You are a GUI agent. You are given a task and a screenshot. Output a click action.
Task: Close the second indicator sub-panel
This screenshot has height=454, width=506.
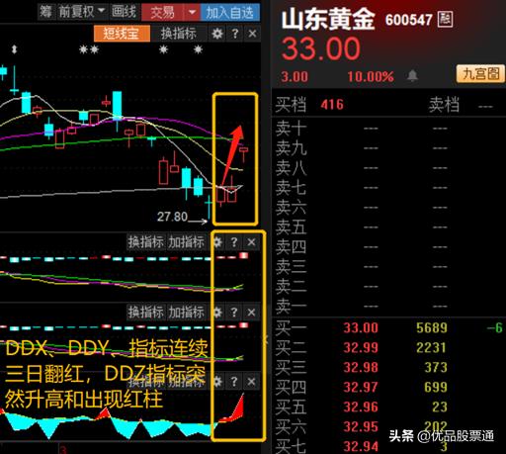coord(251,313)
